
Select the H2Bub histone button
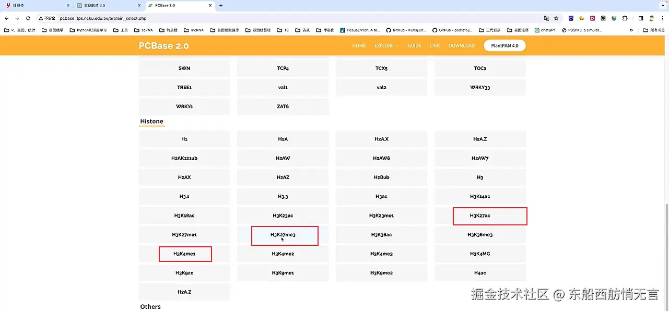click(x=381, y=177)
